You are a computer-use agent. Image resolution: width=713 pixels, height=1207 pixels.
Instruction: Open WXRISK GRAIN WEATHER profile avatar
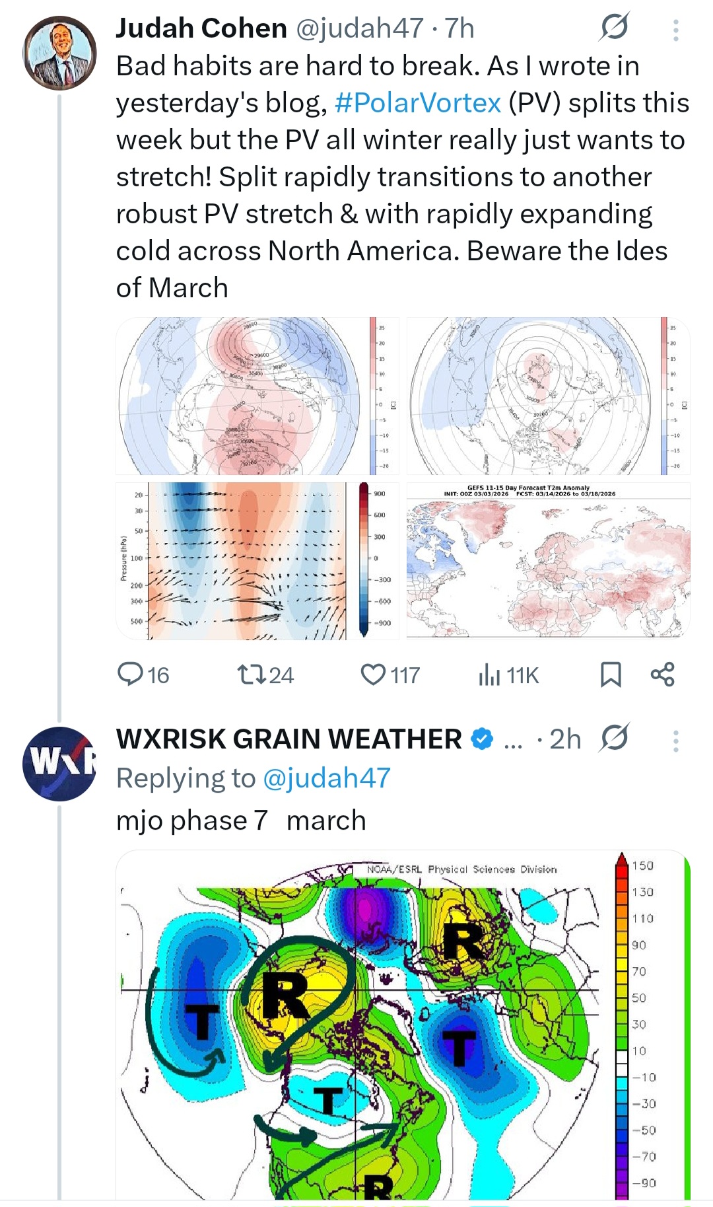point(59,764)
